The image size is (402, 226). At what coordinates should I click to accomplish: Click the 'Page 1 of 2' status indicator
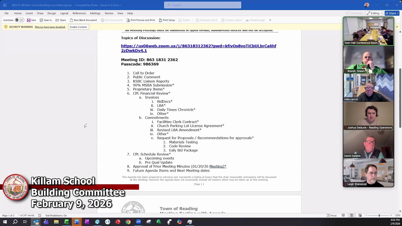8,215
